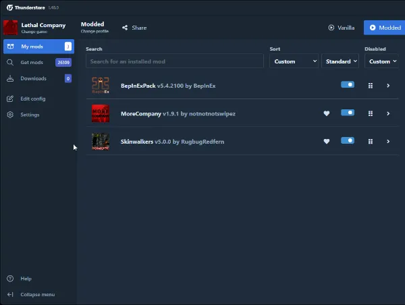405x305 pixels.
Task: Open the Disabled Custom dropdown
Action: pos(381,61)
